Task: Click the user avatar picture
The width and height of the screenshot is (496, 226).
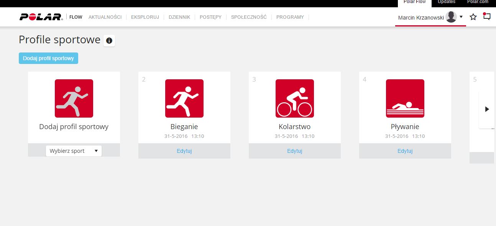Action: pyautogui.click(x=451, y=17)
